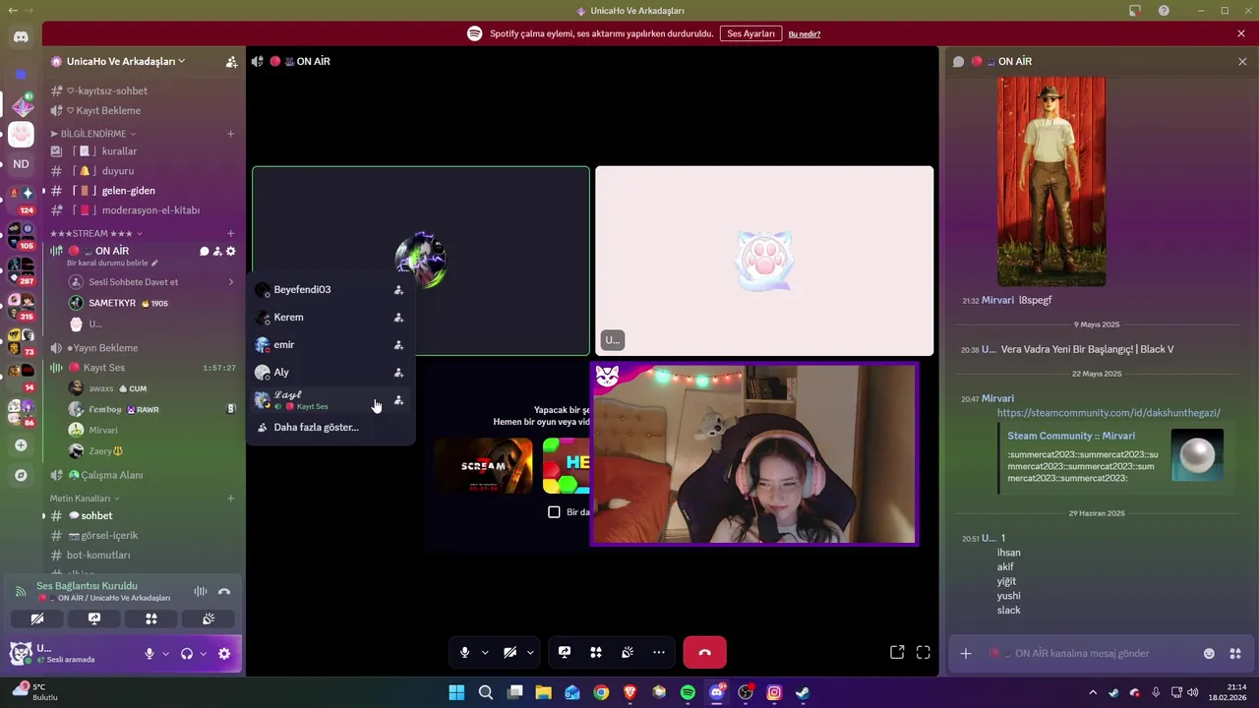This screenshot has width=1259, height=708.
Task: Select the SCREAM game thumbnail
Action: (x=484, y=466)
